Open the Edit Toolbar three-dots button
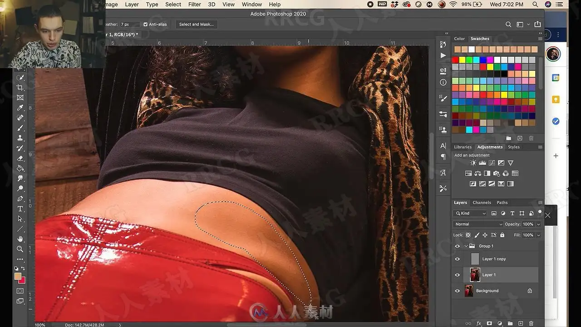This screenshot has height=327, width=581. (20, 259)
